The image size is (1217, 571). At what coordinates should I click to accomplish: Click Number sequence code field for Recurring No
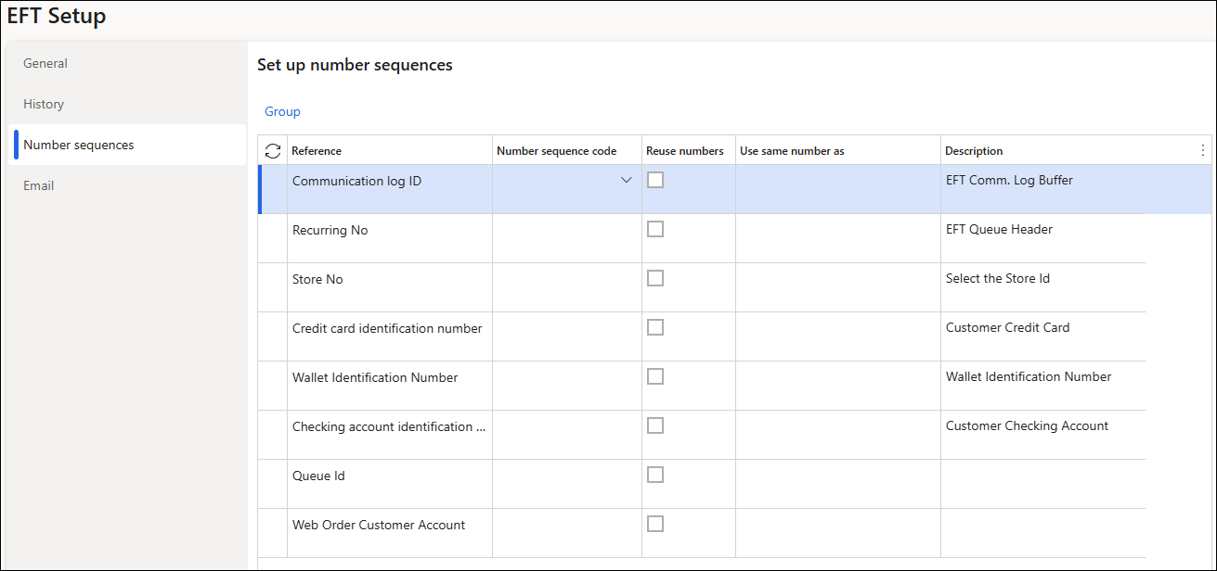(567, 238)
